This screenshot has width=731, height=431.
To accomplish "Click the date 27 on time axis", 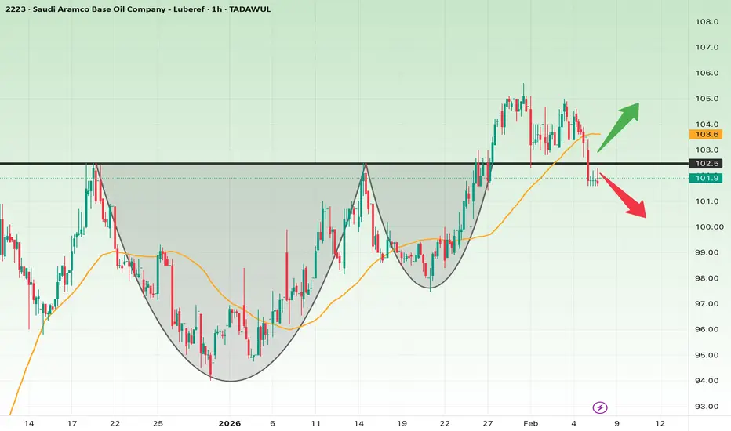I will pos(488,423).
